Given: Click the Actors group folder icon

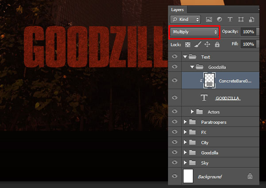Looking at the screenshot, I should (x=199, y=112).
